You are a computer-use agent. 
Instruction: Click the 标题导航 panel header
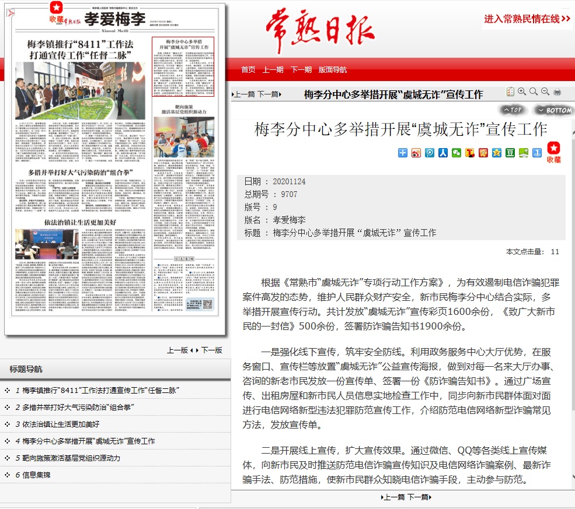tap(115, 368)
